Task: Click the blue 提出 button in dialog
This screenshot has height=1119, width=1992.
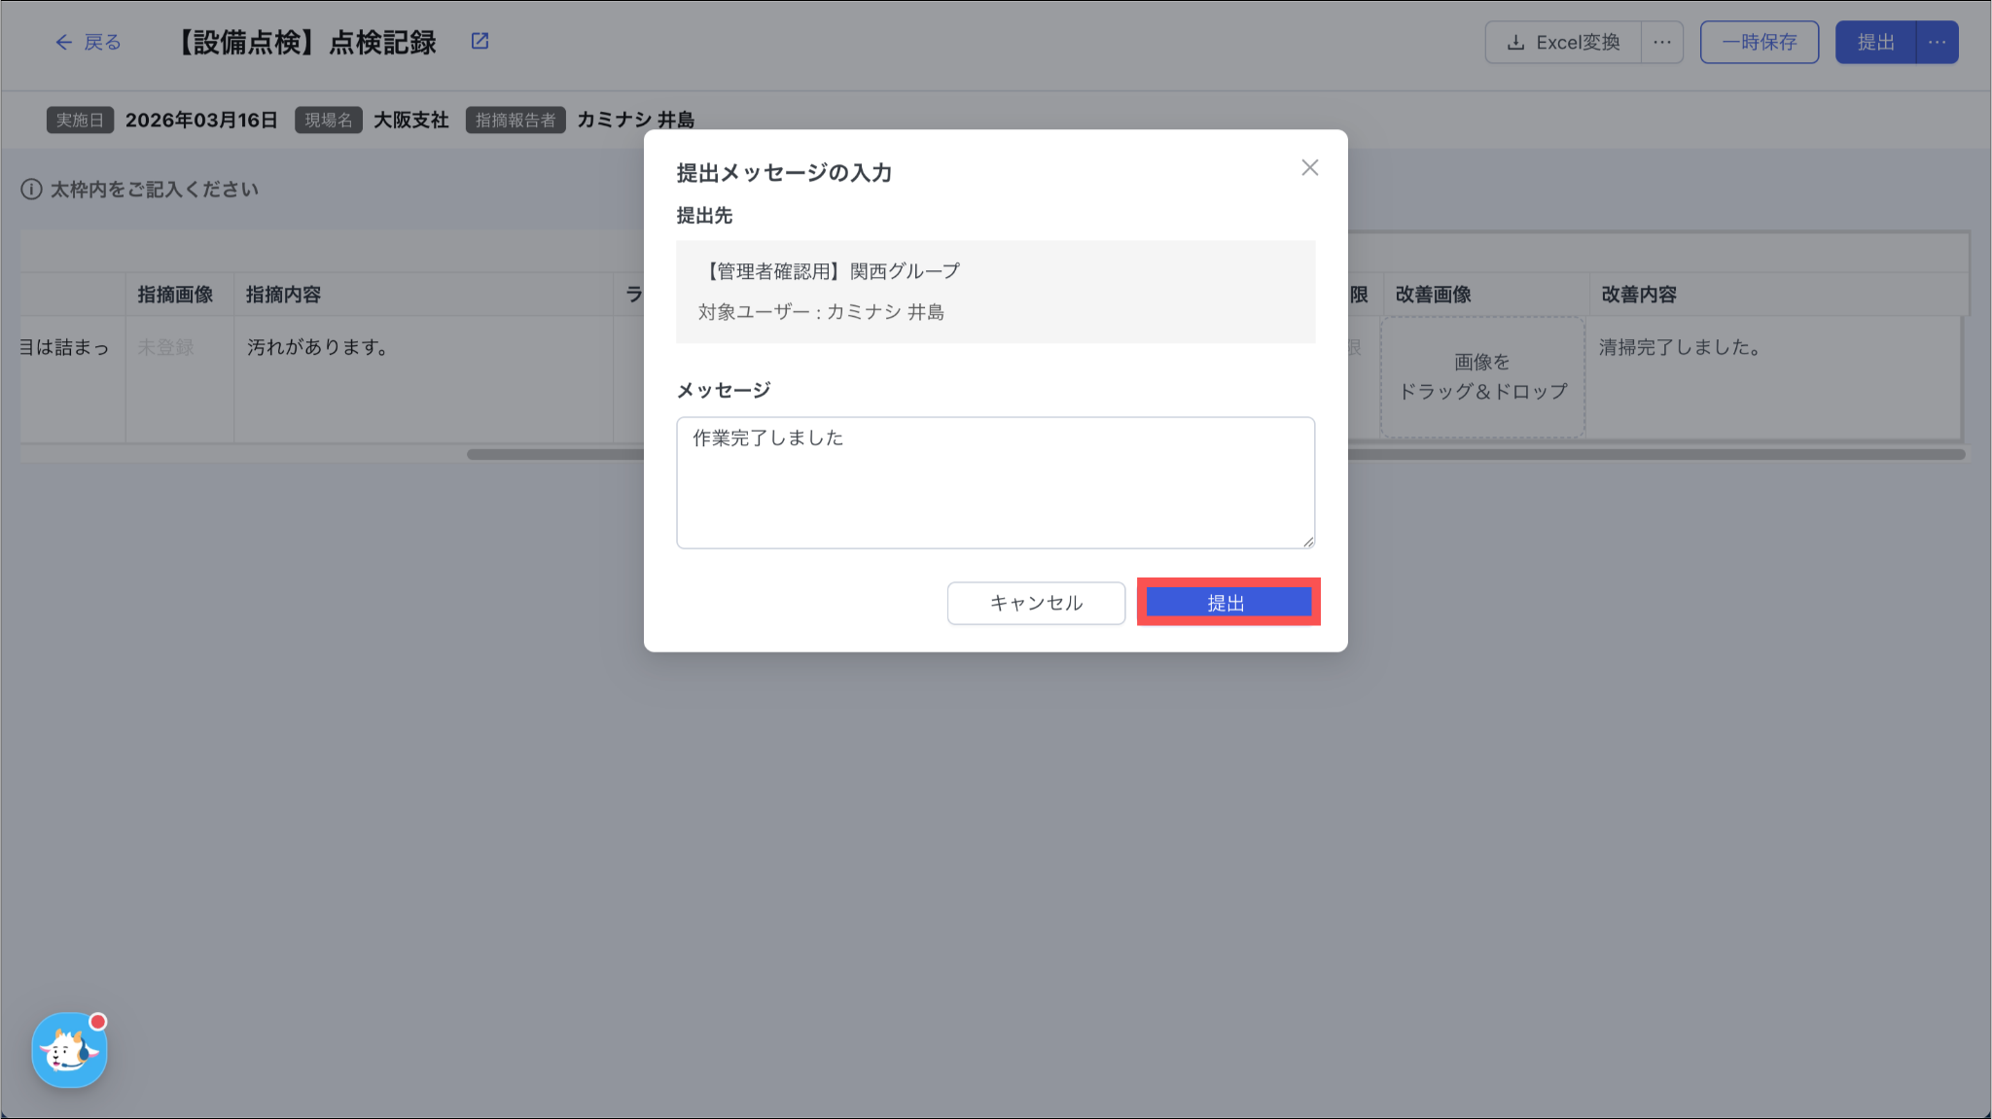Action: (x=1227, y=603)
